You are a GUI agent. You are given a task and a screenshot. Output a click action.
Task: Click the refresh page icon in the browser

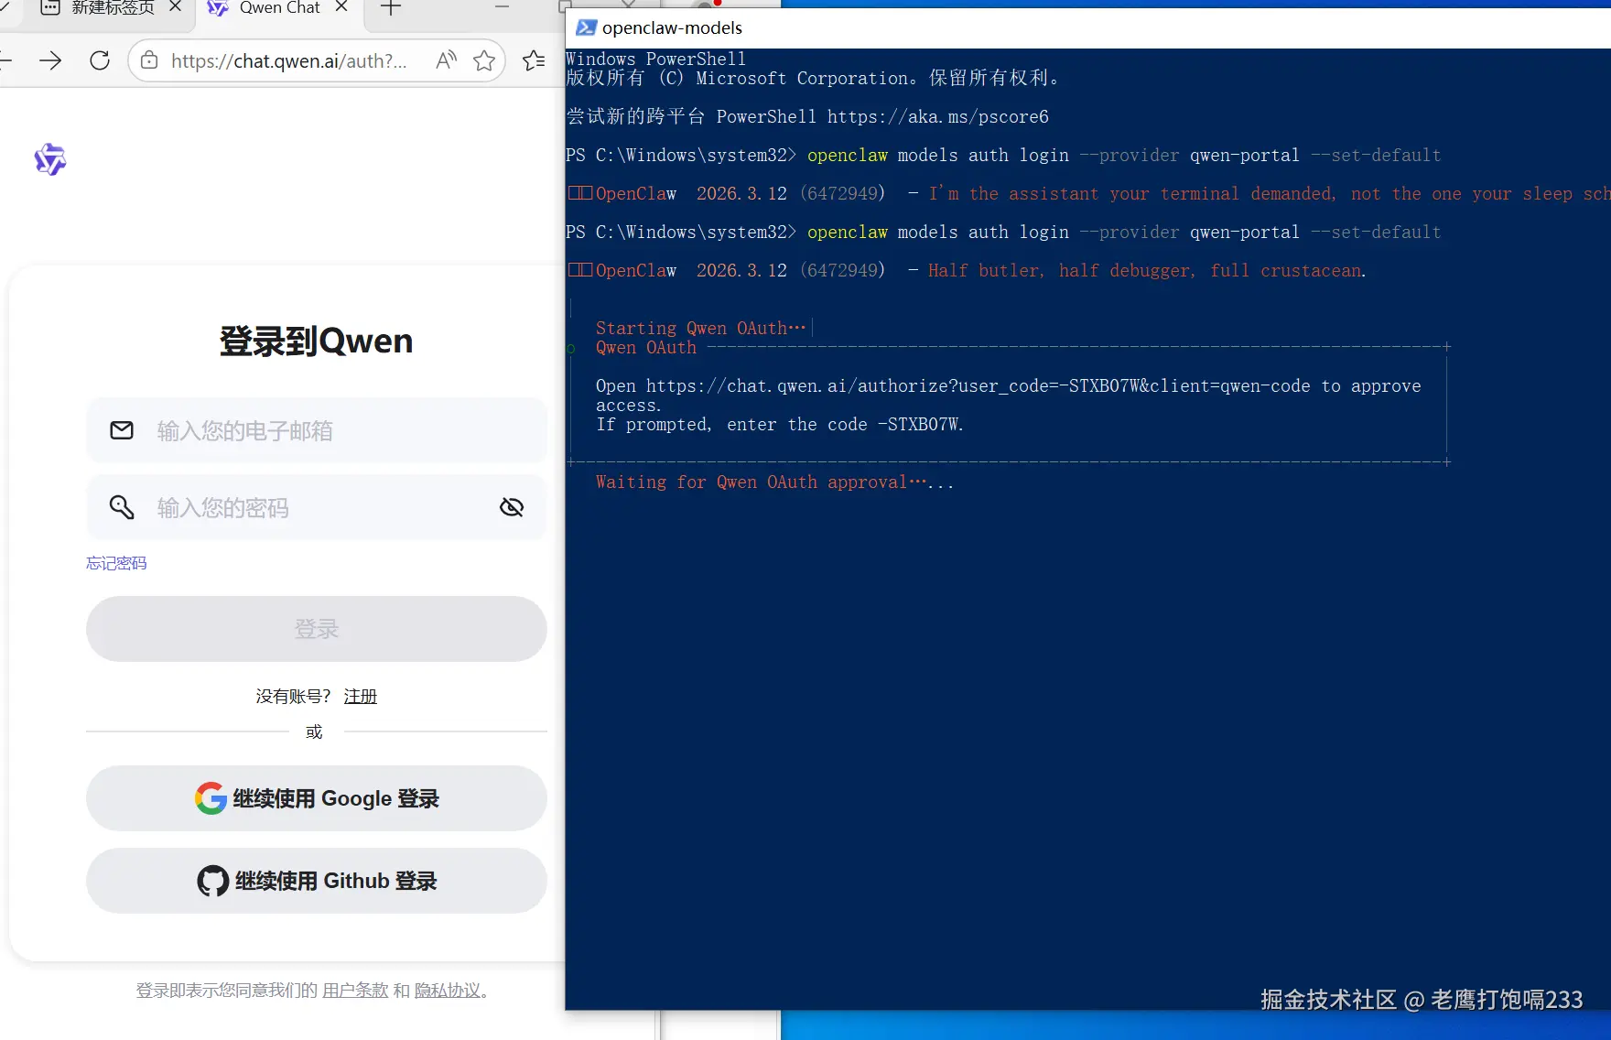[100, 60]
